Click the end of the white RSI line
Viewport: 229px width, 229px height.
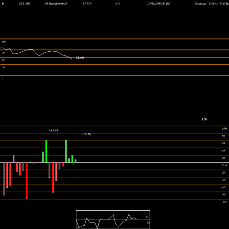tap(72, 59)
